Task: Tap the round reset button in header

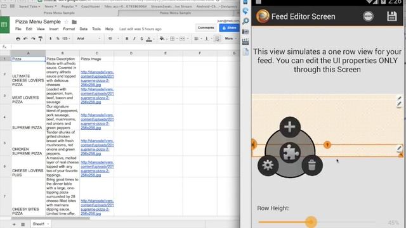Action: tap(368, 16)
